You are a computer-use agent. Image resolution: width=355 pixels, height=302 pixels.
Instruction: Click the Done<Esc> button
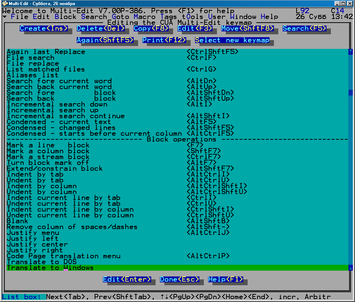pos(179,279)
